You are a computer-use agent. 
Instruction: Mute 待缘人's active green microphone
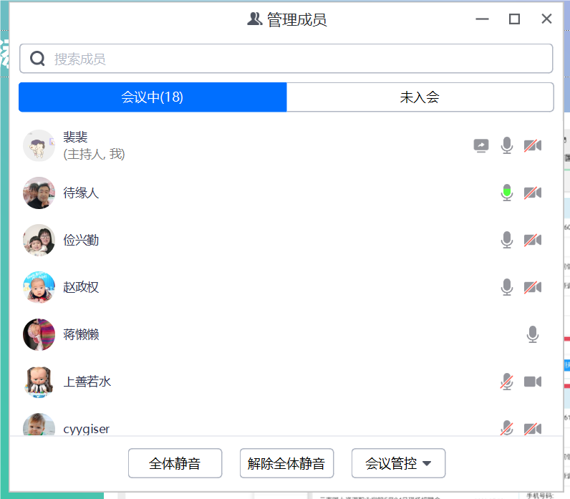[x=507, y=193]
